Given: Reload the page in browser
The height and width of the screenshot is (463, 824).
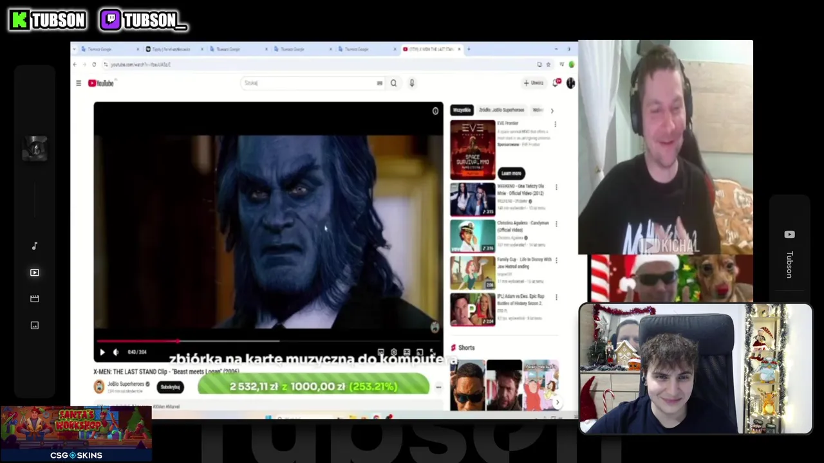Looking at the screenshot, I should point(94,64).
